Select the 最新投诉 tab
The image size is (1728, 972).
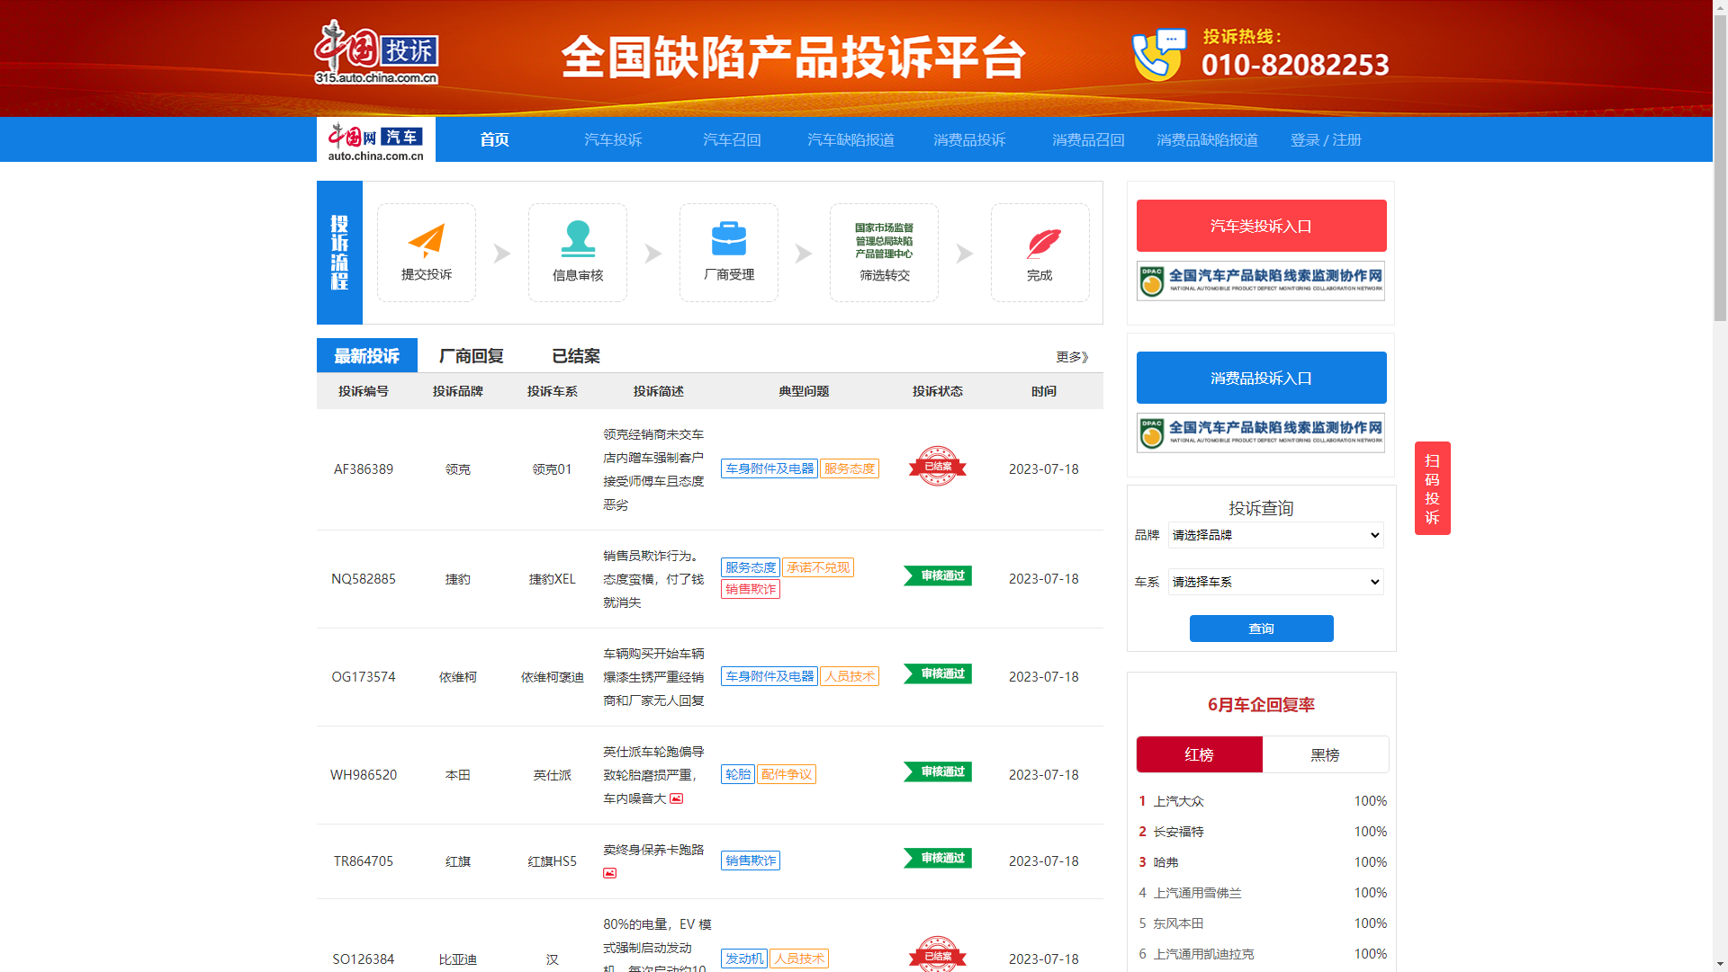tap(367, 355)
